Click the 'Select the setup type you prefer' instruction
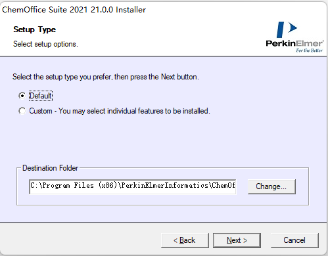 pos(106,77)
